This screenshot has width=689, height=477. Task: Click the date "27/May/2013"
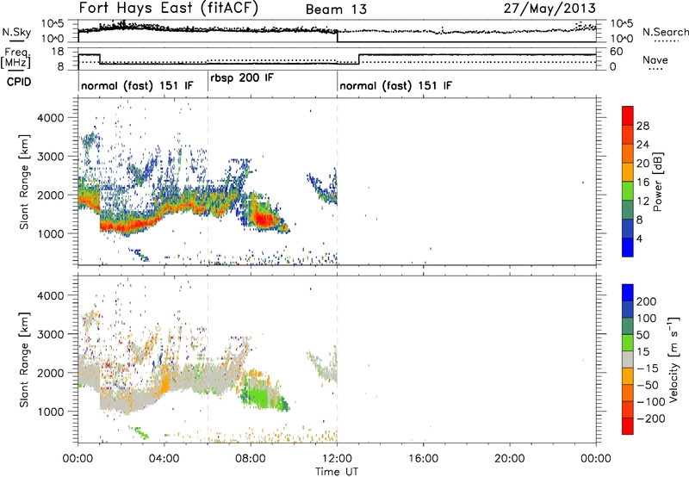click(x=549, y=8)
